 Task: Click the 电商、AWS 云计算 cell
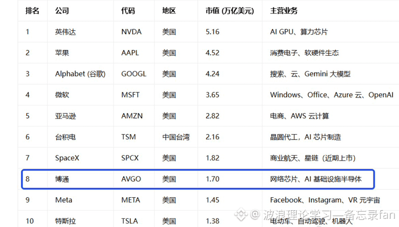click(299, 116)
